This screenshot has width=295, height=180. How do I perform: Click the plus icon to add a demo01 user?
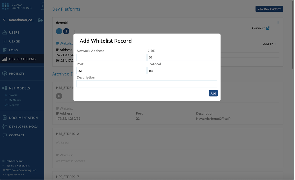[74, 31]
